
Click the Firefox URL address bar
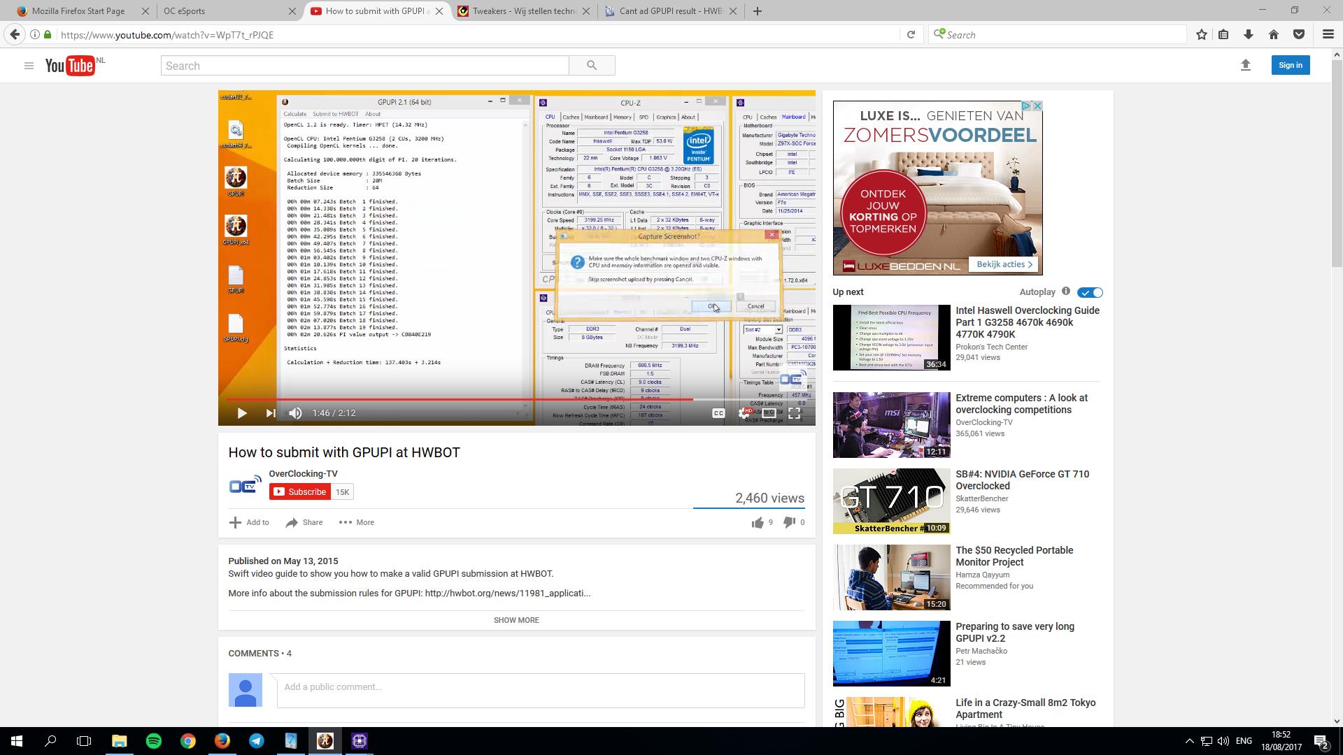(476, 35)
